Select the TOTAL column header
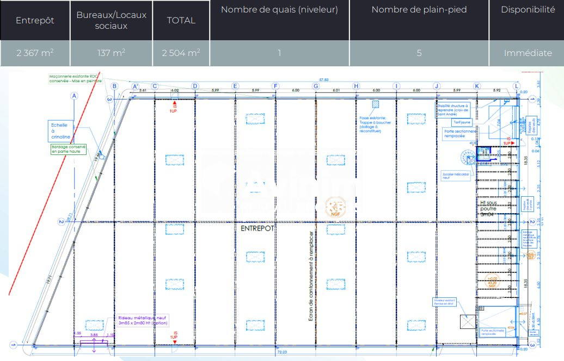The image size is (564, 361). [x=181, y=20]
